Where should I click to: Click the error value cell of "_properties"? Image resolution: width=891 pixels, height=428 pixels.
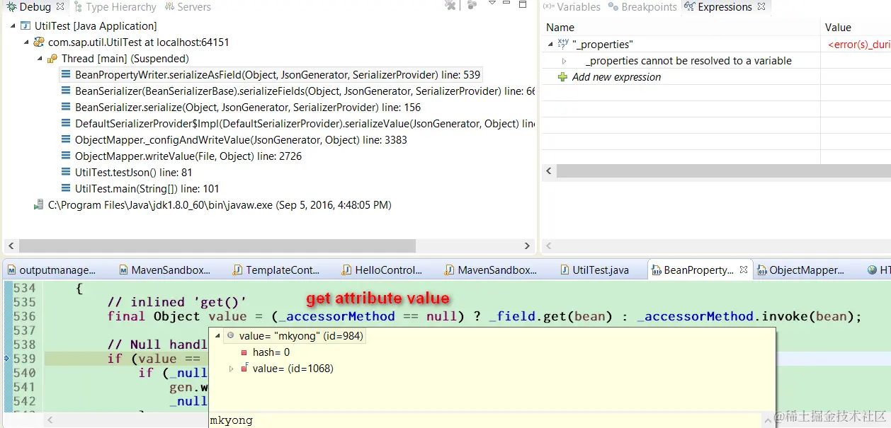tap(858, 45)
